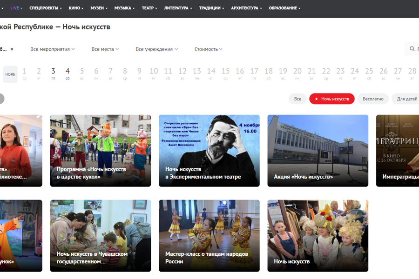This screenshot has height=279, width=419.
Task: Select the НОЯБ month button
Action: tap(10, 74)
